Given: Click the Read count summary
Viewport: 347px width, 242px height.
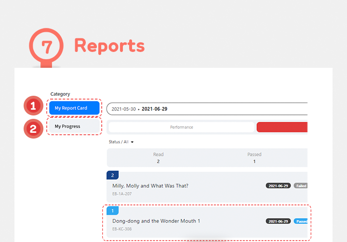Looking at the screenshot, I should tap(158, 158).
